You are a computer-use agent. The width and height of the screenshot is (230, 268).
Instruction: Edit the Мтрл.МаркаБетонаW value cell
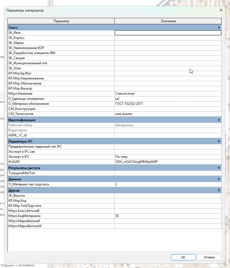(168, 226)
